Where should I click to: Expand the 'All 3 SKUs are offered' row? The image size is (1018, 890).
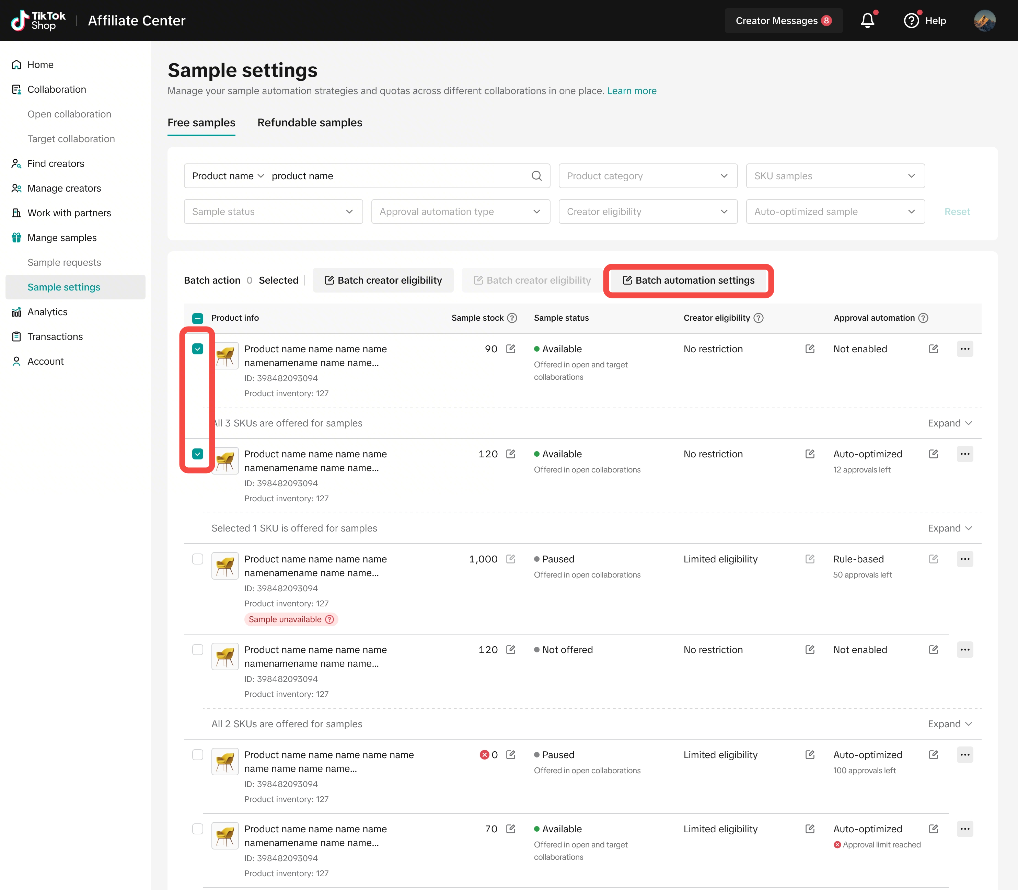coord(949,423)
